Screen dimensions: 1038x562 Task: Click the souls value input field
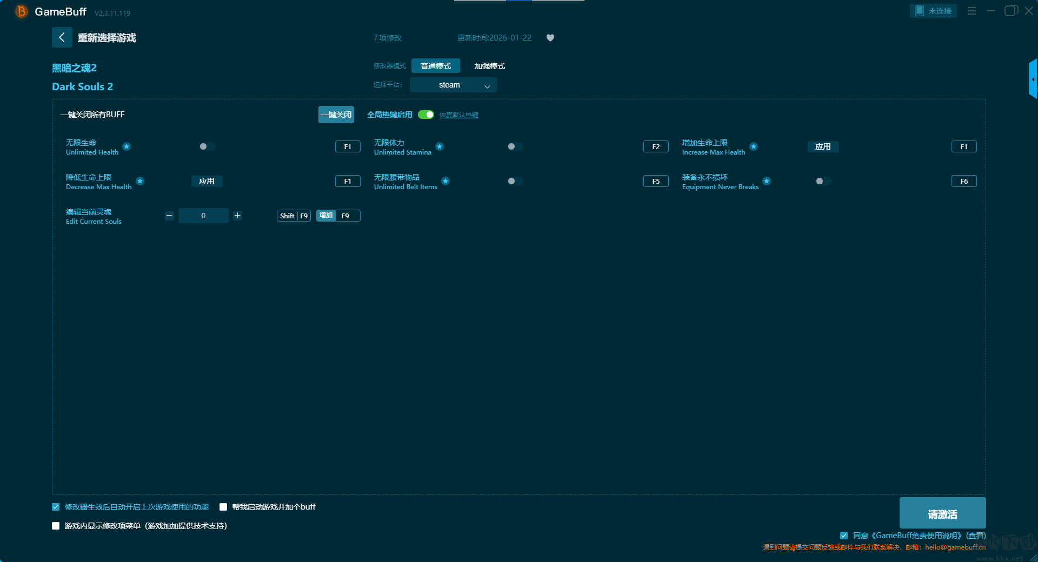click(x=203, y=216)
